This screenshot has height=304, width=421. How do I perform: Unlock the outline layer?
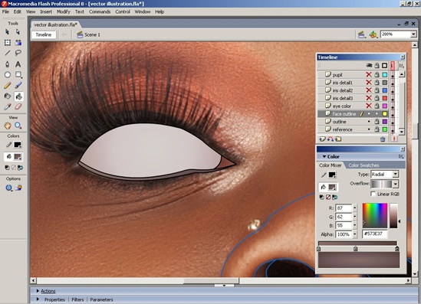pyautogui.click(x=377, y=122)
